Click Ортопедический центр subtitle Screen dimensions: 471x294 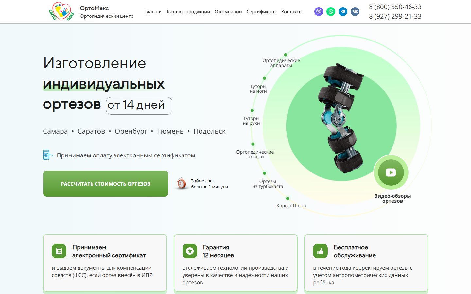[107, 16]
